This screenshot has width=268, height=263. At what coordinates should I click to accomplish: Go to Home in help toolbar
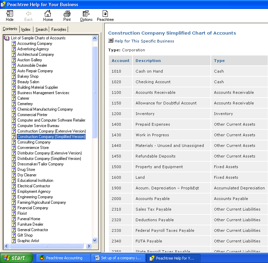(x=48, y=16)
